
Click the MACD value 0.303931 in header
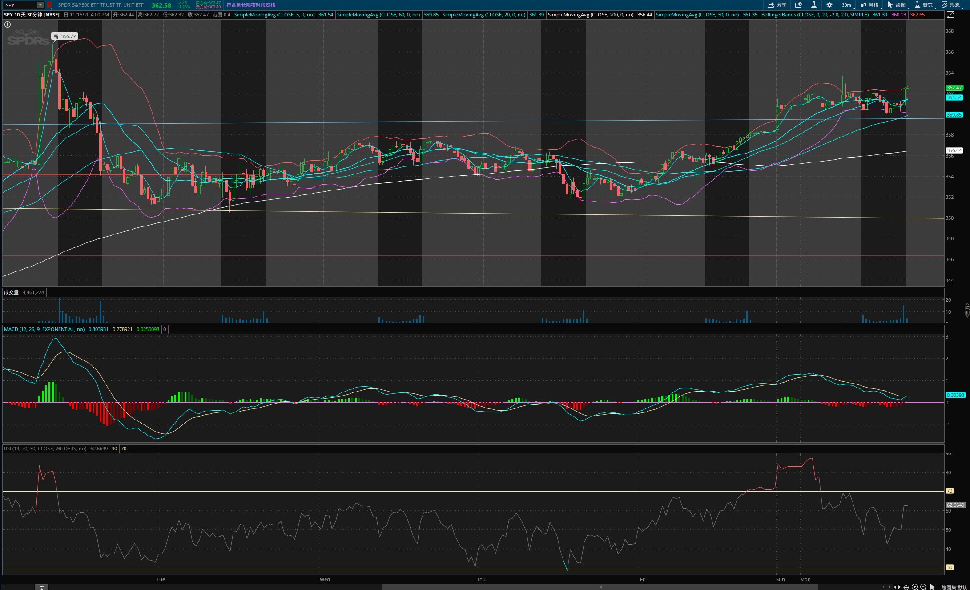(98, 329)
